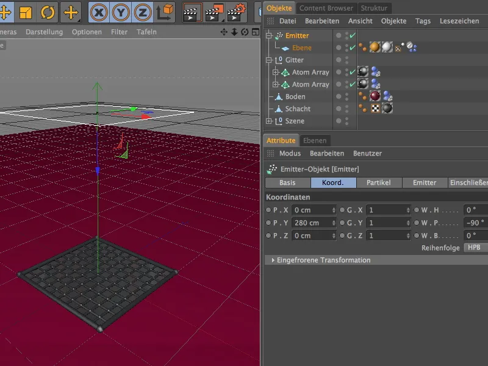Step the P . Z value with spinner arrows
Screen dimensions: 488x366
pos(334,235)
